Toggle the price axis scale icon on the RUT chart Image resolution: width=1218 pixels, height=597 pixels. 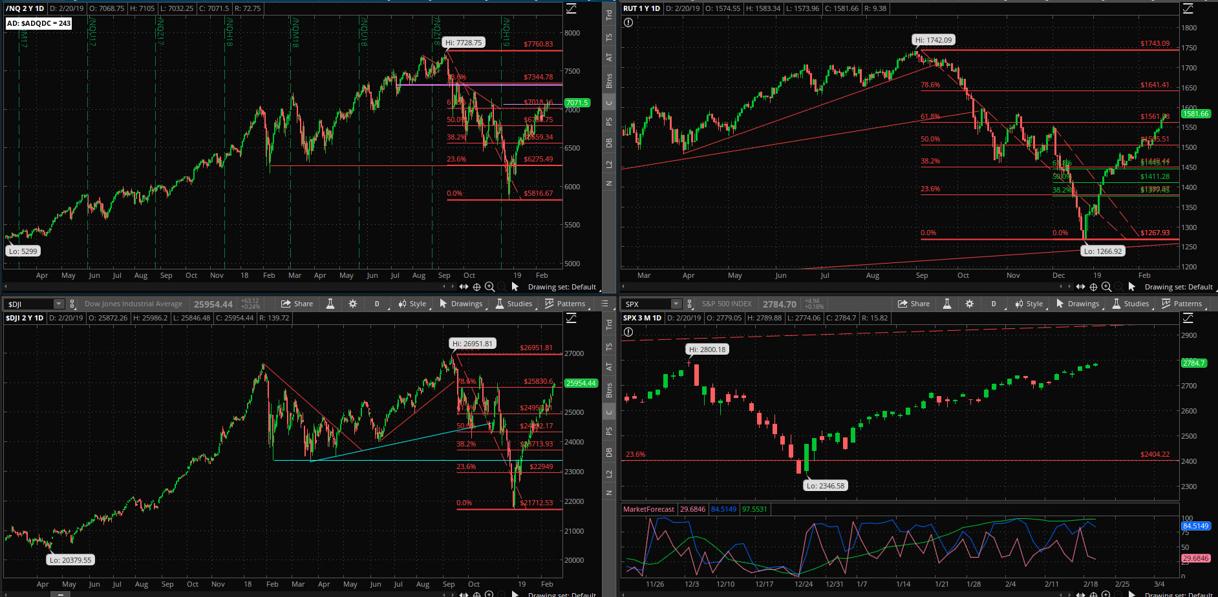1188,9
